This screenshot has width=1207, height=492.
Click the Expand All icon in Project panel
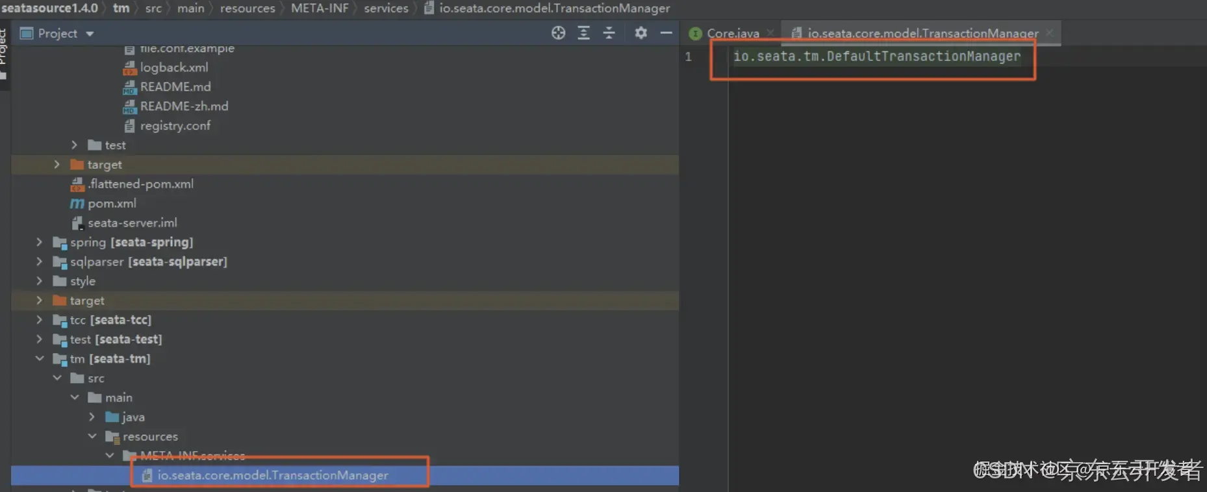(583, 33)
